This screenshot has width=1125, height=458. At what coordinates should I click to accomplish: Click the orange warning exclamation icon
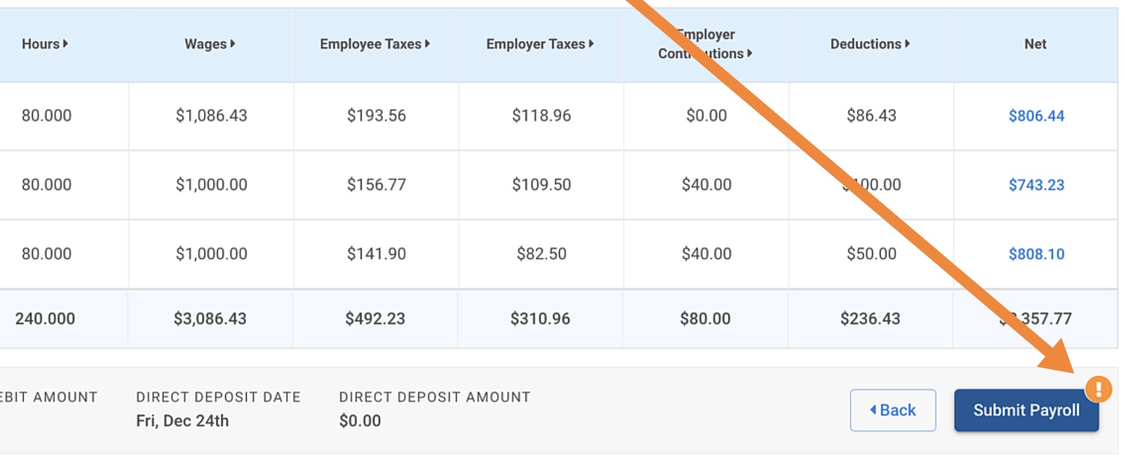[1098, 389]
